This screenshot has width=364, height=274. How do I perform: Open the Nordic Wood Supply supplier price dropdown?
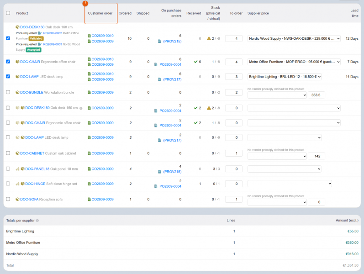[x=294, y=38]
